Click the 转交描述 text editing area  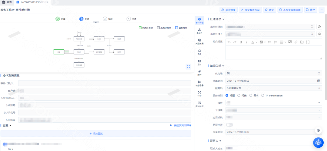pos(273,52)
